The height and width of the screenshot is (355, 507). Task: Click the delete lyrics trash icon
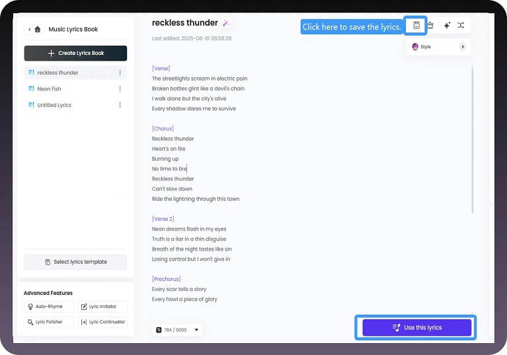(430, 25)
